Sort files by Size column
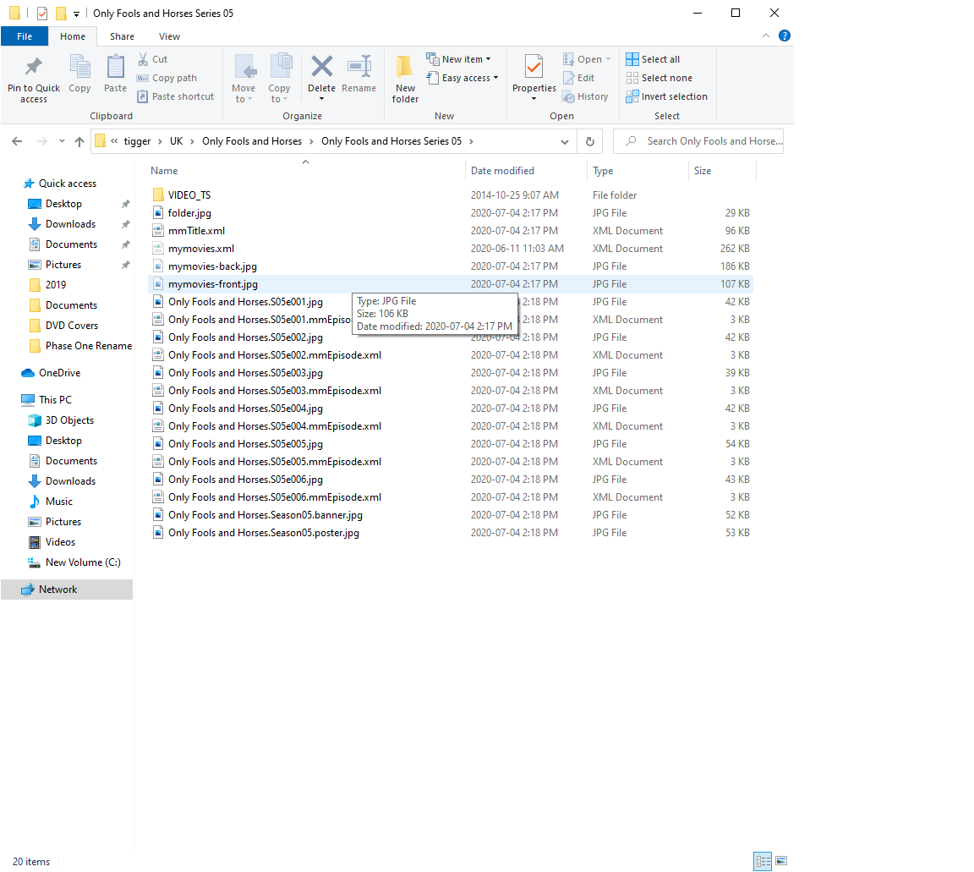This screenshot has height=872, width=974. coord(722,171)
